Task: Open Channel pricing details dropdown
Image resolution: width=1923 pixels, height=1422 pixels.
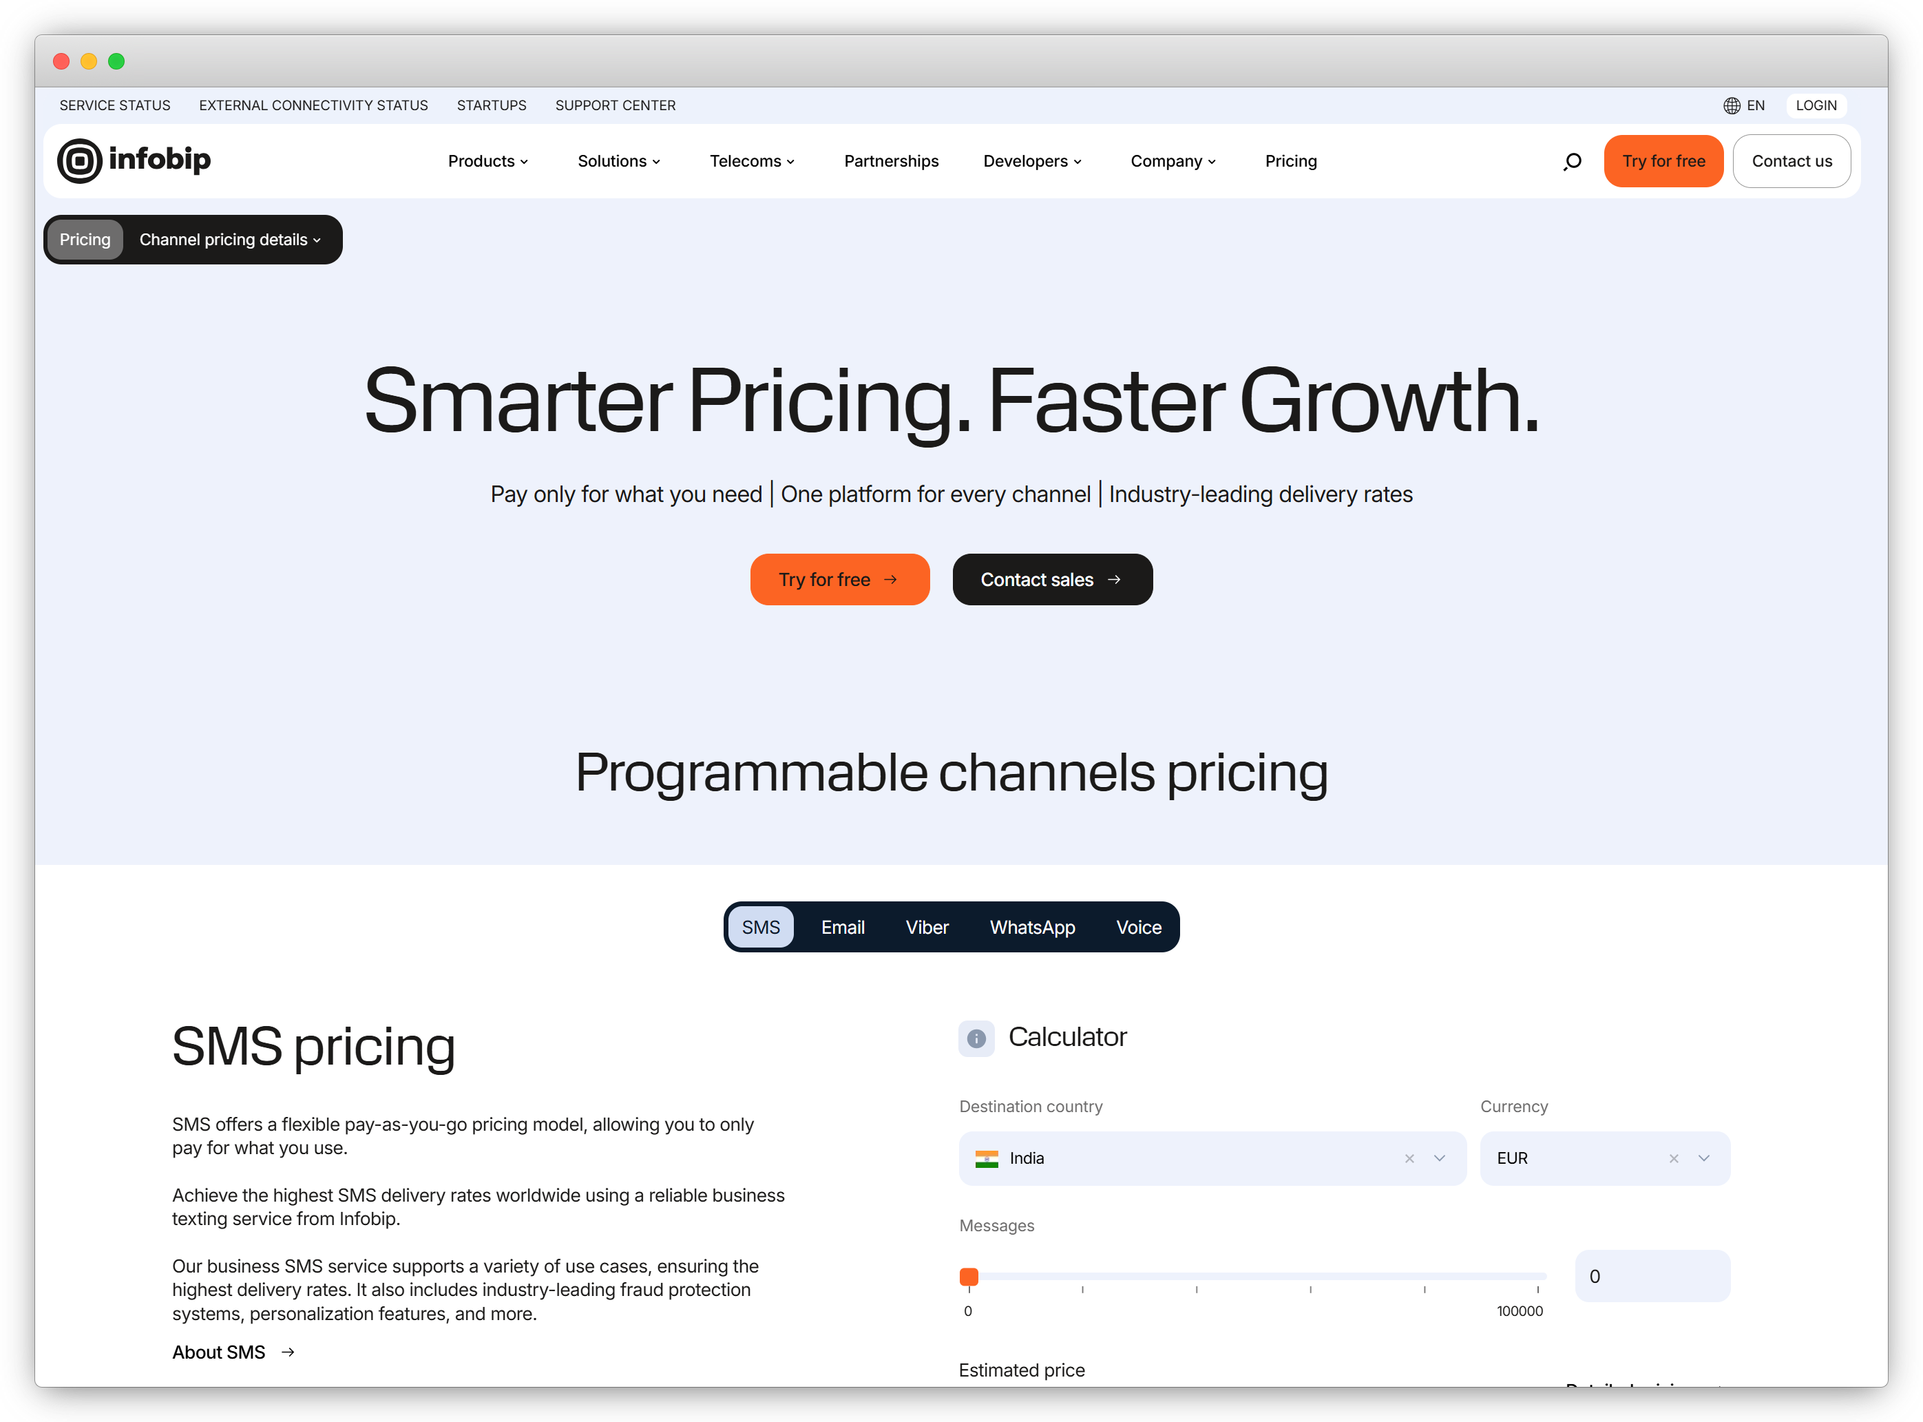Action: coord(230,240)
